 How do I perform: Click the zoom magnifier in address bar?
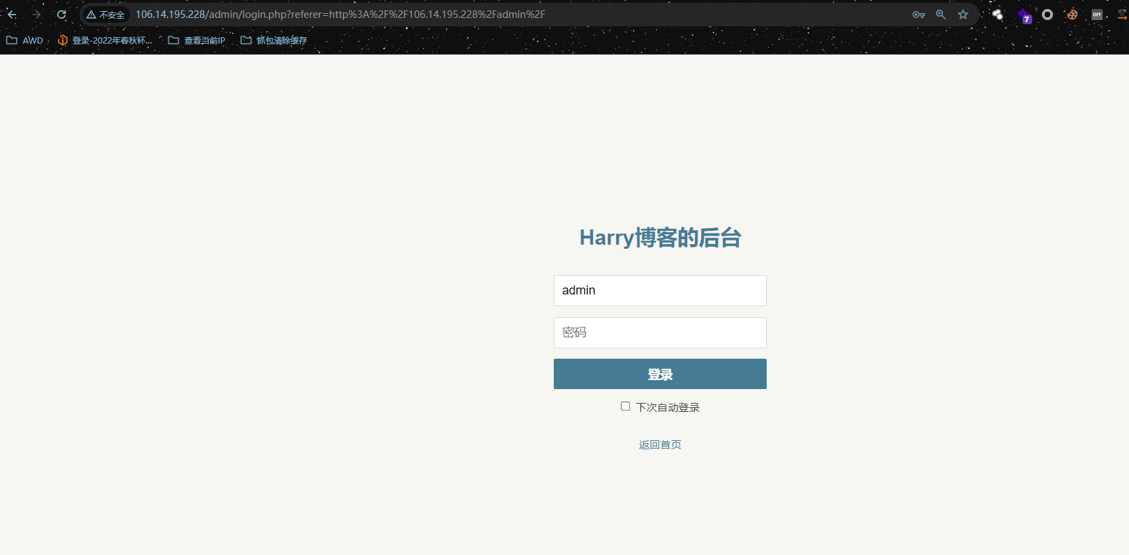pyautogui.click(x=941, y=15)
